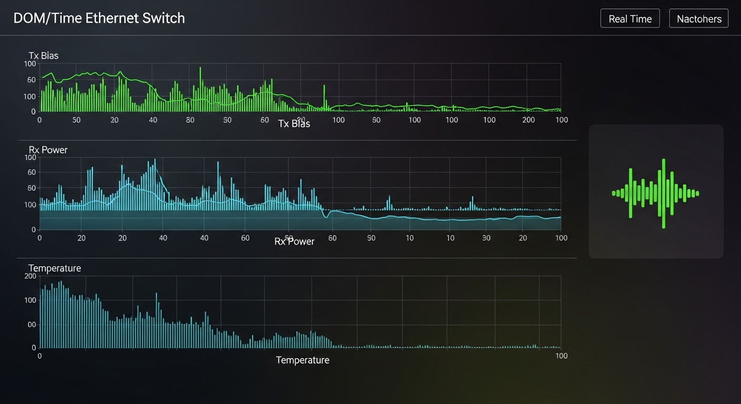Screen dimensions: 741x404
Task: Click the Temperature label below the bottom chart
Action: coord(303,360)
